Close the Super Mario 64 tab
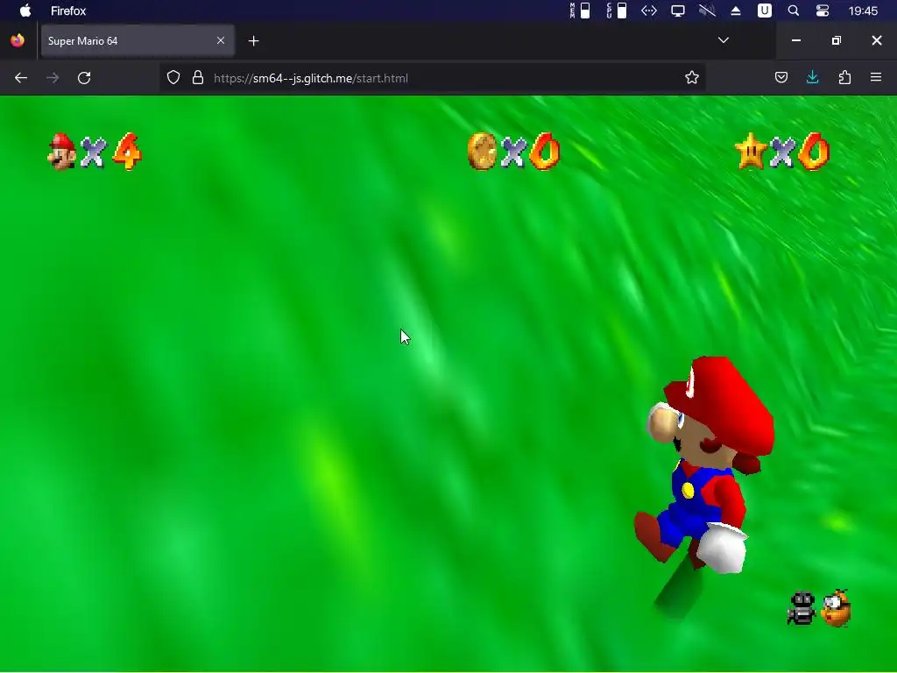 (x=221, y=40)
